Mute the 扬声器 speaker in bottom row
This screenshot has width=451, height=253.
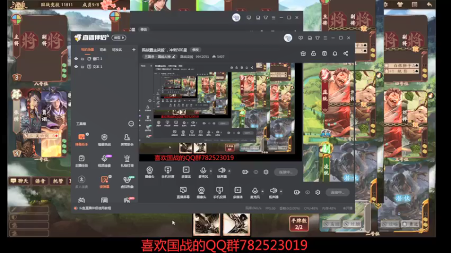[273, 193]
